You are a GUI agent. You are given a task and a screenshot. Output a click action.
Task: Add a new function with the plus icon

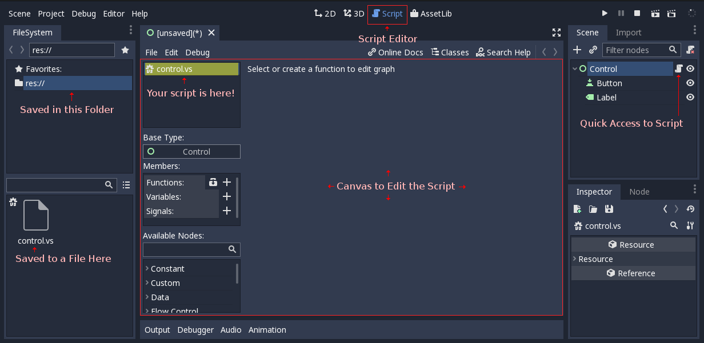coord(226,181)
